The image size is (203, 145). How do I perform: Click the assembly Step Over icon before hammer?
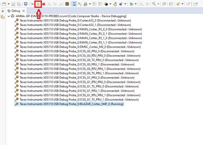(x=147, y=4)
